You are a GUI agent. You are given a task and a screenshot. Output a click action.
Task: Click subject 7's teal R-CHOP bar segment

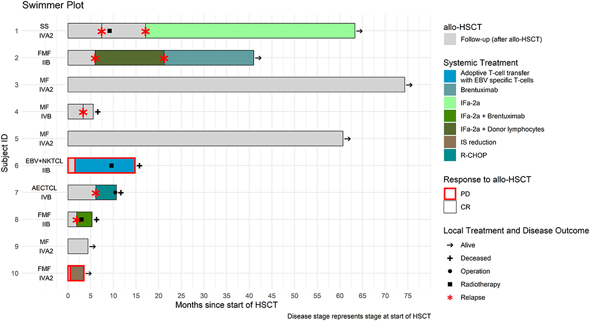(x=106, y=192)
